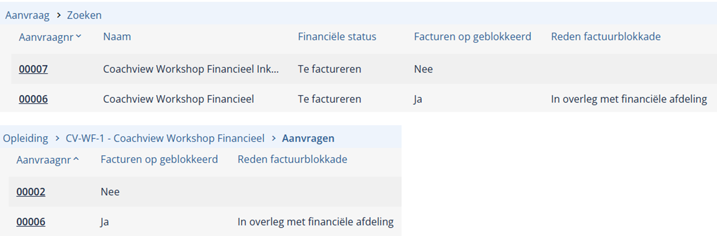Click top Facturen op geblokkeerd column header
717x236 pixels.
pos(473,37)
